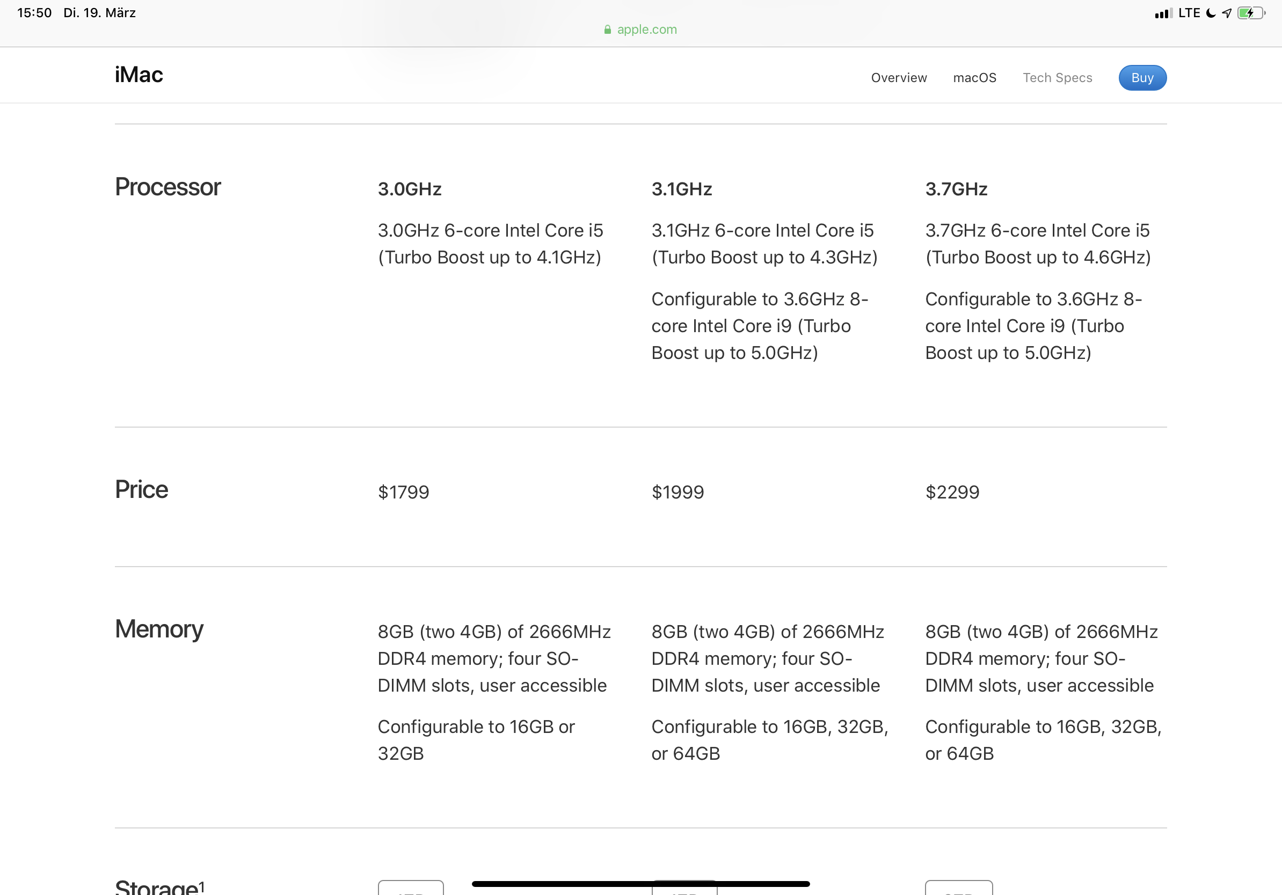Select the 3.7GHz column heading
The image size is (1282, 895).
click(956, 189)
